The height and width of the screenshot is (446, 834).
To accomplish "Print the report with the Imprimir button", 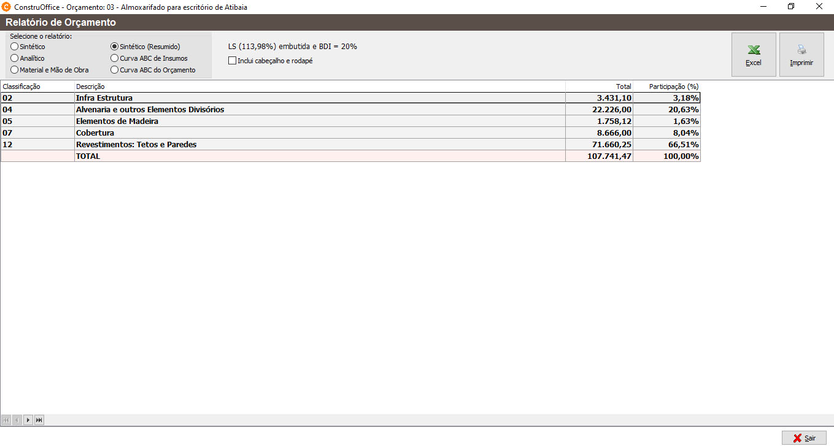I will (x=801, y=55).
